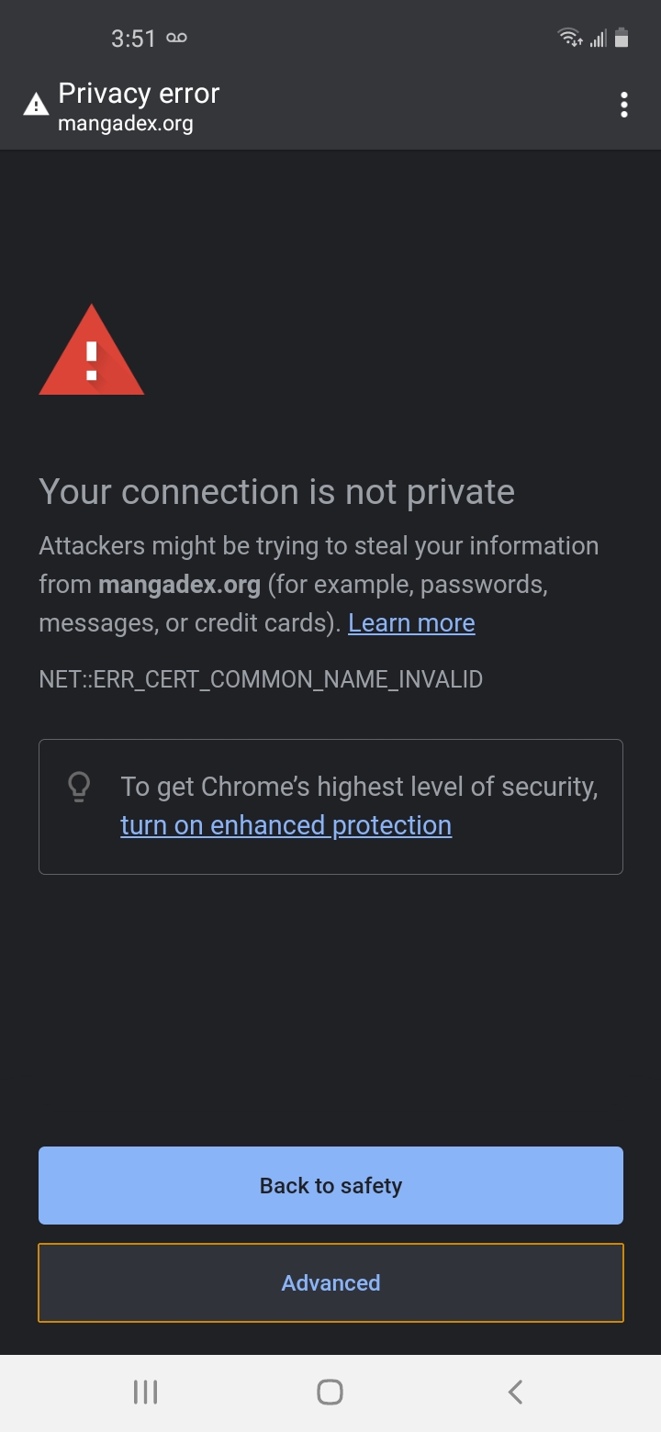Click Back to safety
This screenshot has height=1432, width=661.
(x=330, y=1185)
